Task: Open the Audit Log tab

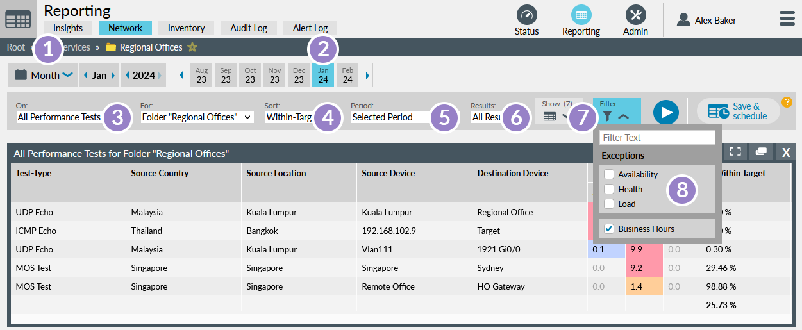Action: click(248, 28)
